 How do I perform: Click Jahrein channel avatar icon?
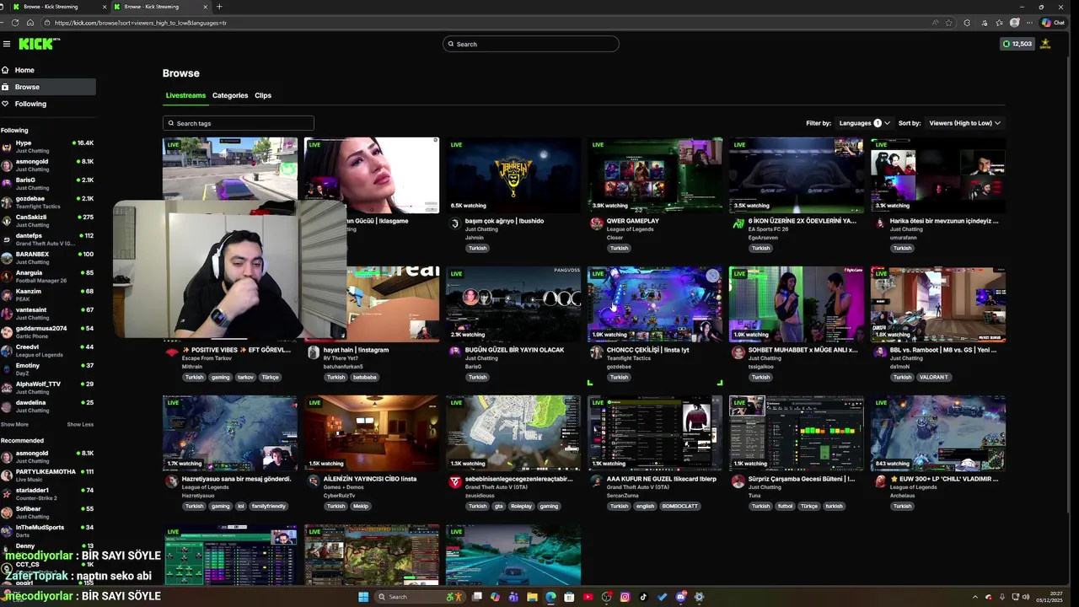coord(455,223)
